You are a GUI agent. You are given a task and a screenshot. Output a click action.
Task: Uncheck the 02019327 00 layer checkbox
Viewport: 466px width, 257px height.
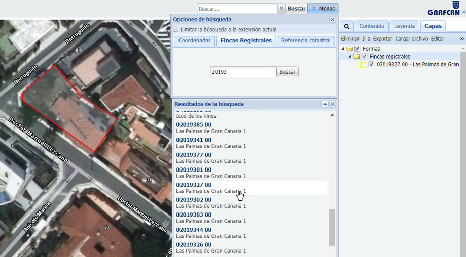pos(371,64)
